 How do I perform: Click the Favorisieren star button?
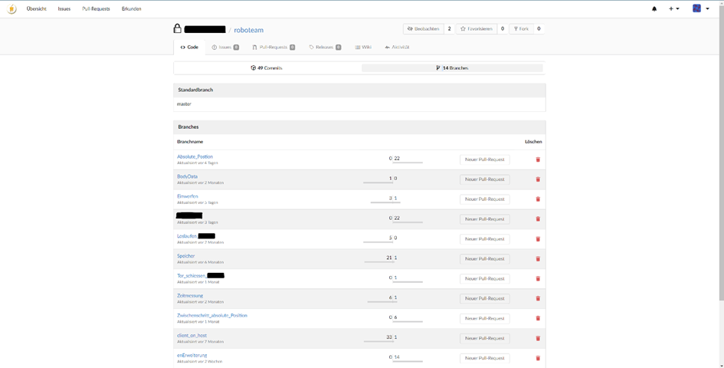(477, 28)
